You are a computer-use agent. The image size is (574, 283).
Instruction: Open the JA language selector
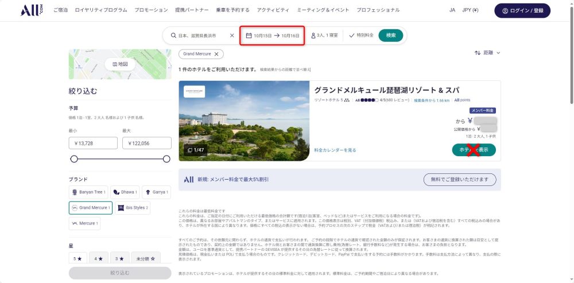pyautogui.click(x=452, y=10)
